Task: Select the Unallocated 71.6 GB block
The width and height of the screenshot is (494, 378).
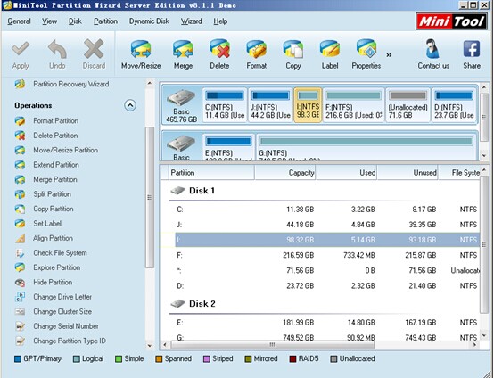Action: (408, 105)
